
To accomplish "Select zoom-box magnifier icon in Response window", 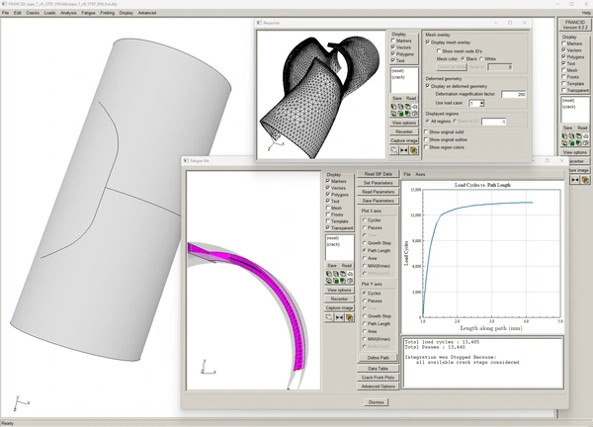I will [394, 150].
